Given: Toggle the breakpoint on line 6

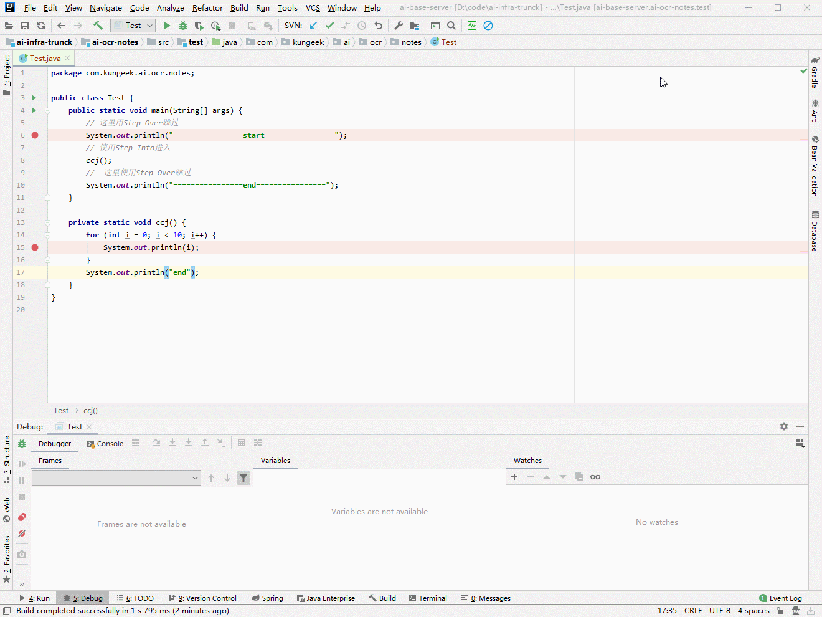Looking at the screenshot, I should [35, 135].
